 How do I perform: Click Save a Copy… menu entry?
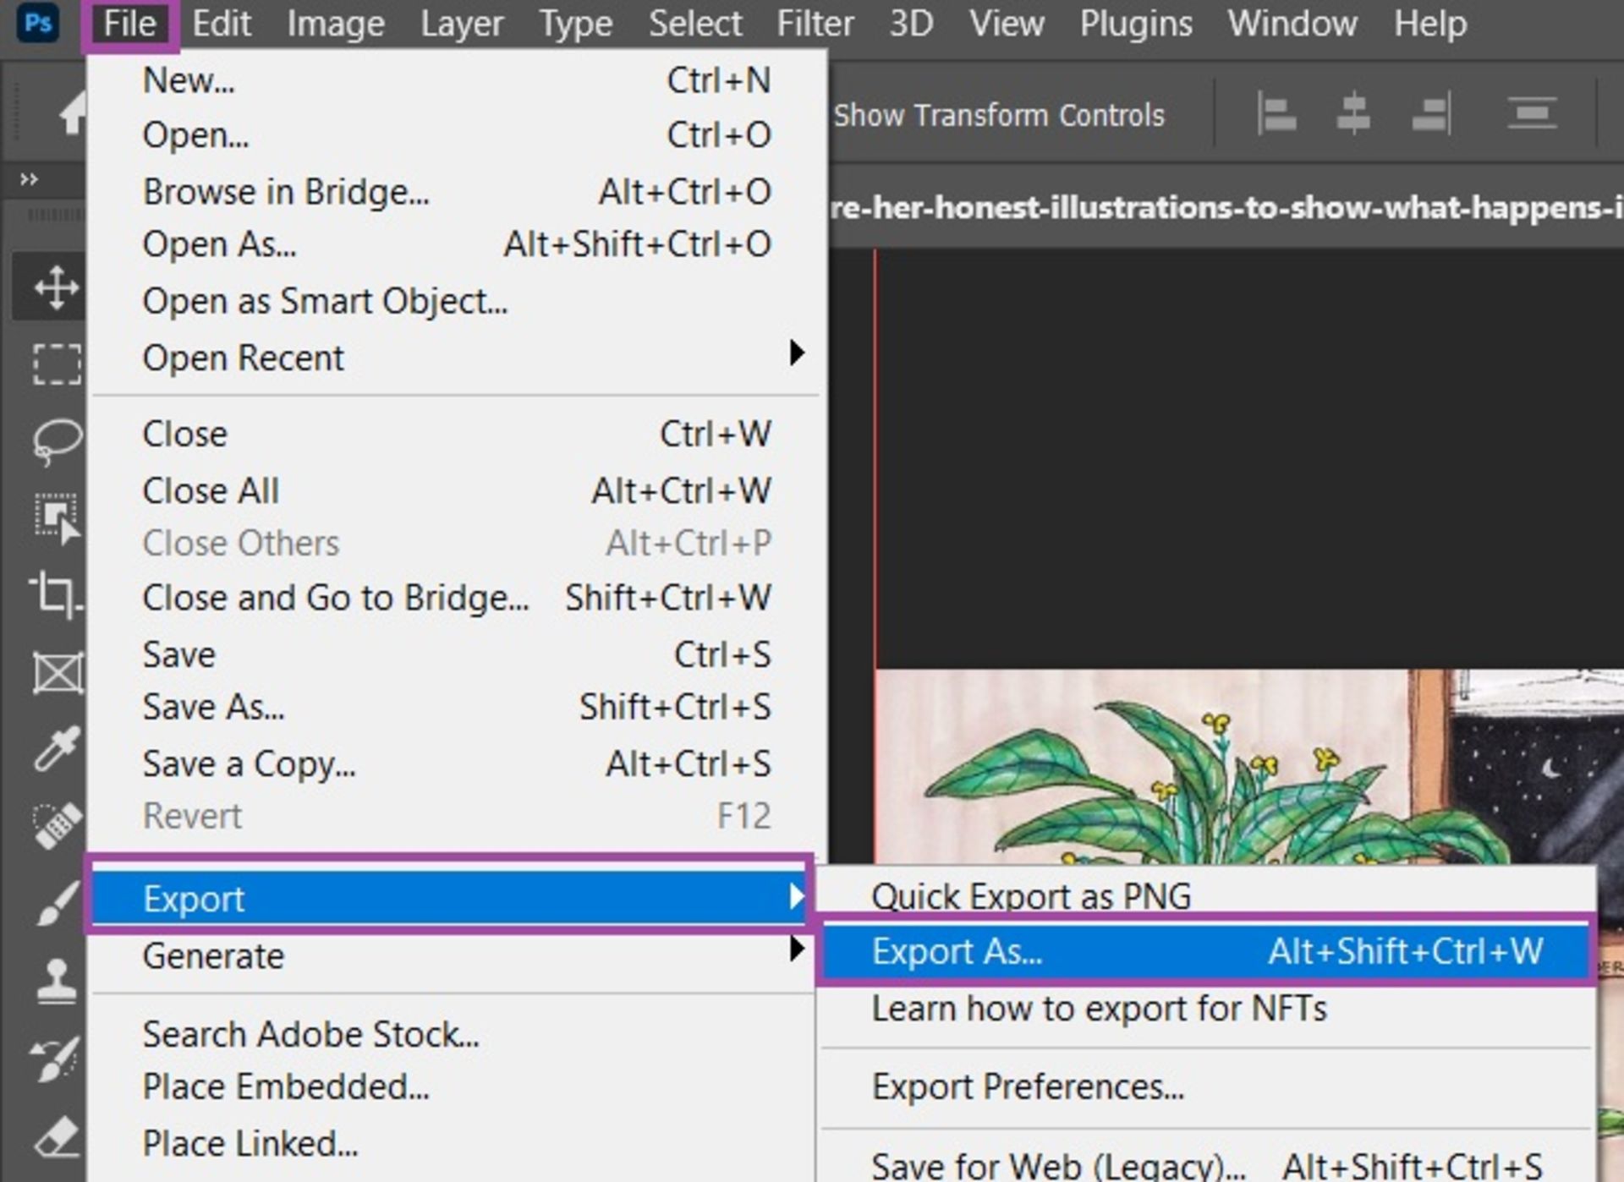250,763
